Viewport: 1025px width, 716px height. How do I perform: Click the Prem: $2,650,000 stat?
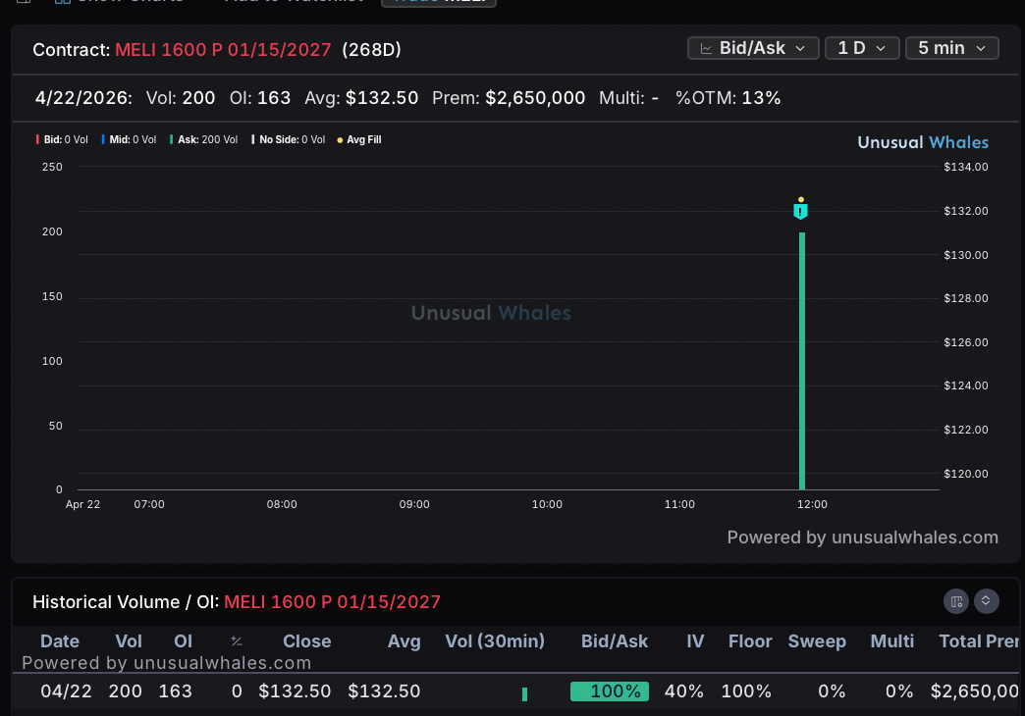click(x=509, y=98)
